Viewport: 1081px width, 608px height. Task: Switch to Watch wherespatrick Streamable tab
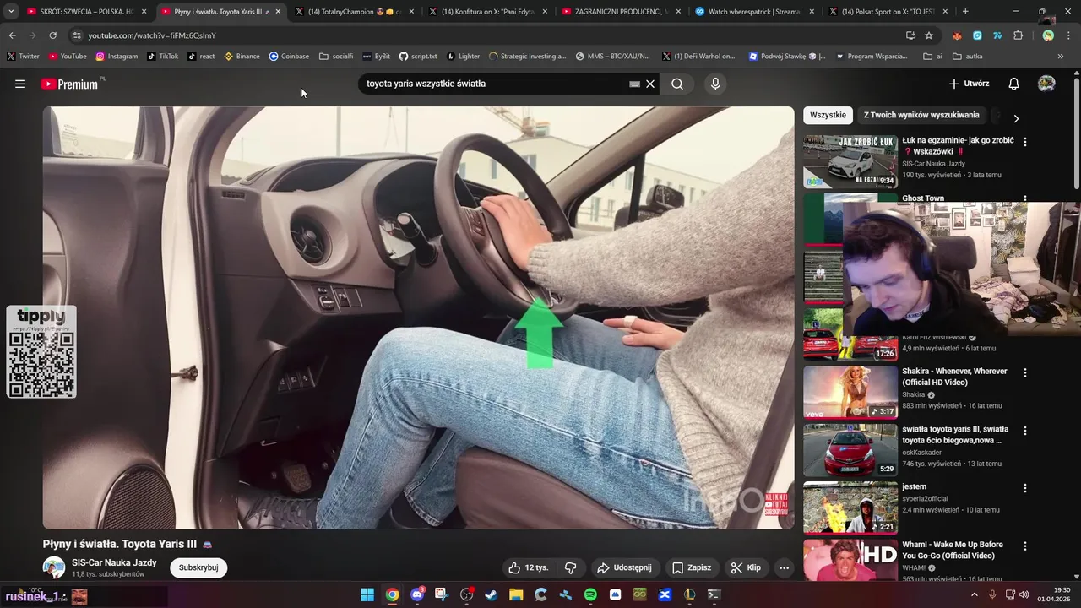(755, 12)
